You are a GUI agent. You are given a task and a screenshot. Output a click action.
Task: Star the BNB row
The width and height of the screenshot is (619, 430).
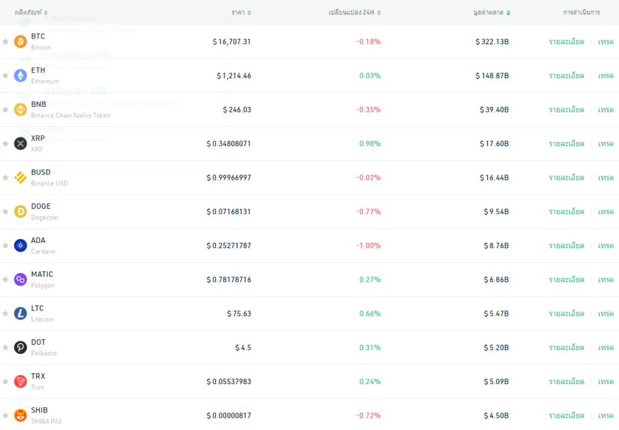[x=5, y=109]
